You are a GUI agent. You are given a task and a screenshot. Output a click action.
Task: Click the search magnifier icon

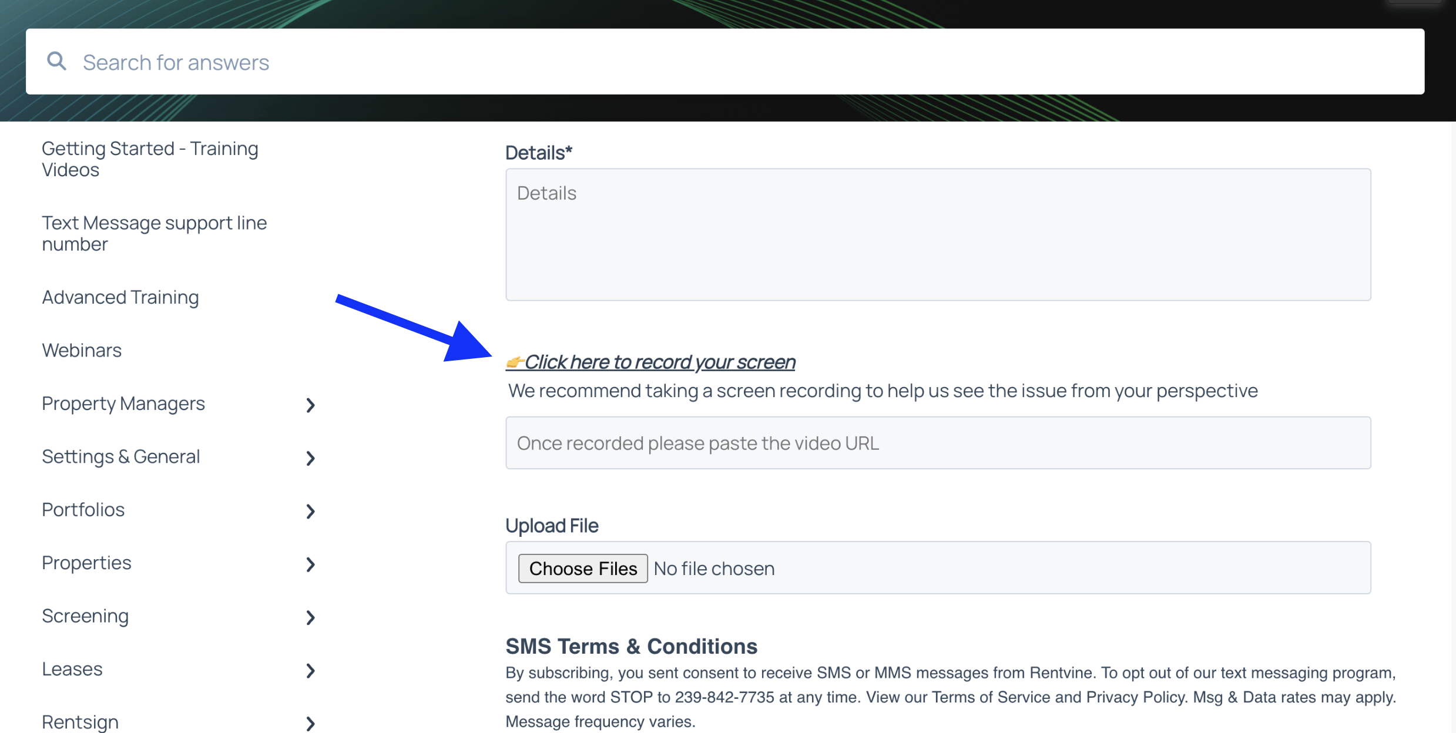(56, 61)
